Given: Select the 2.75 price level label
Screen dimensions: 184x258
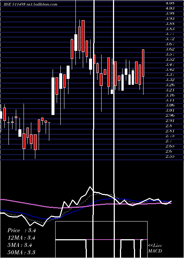Looking at the screenshot, I should [170, 136].
